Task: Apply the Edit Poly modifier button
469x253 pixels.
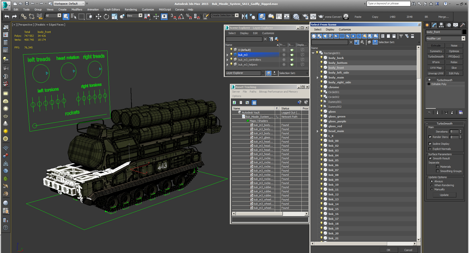Action: point(454,73)
